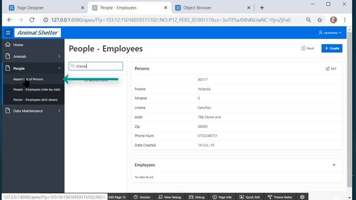Click the phone number 5752346751
The height and width of the screenshot is (200, 356).
point(207,136)
